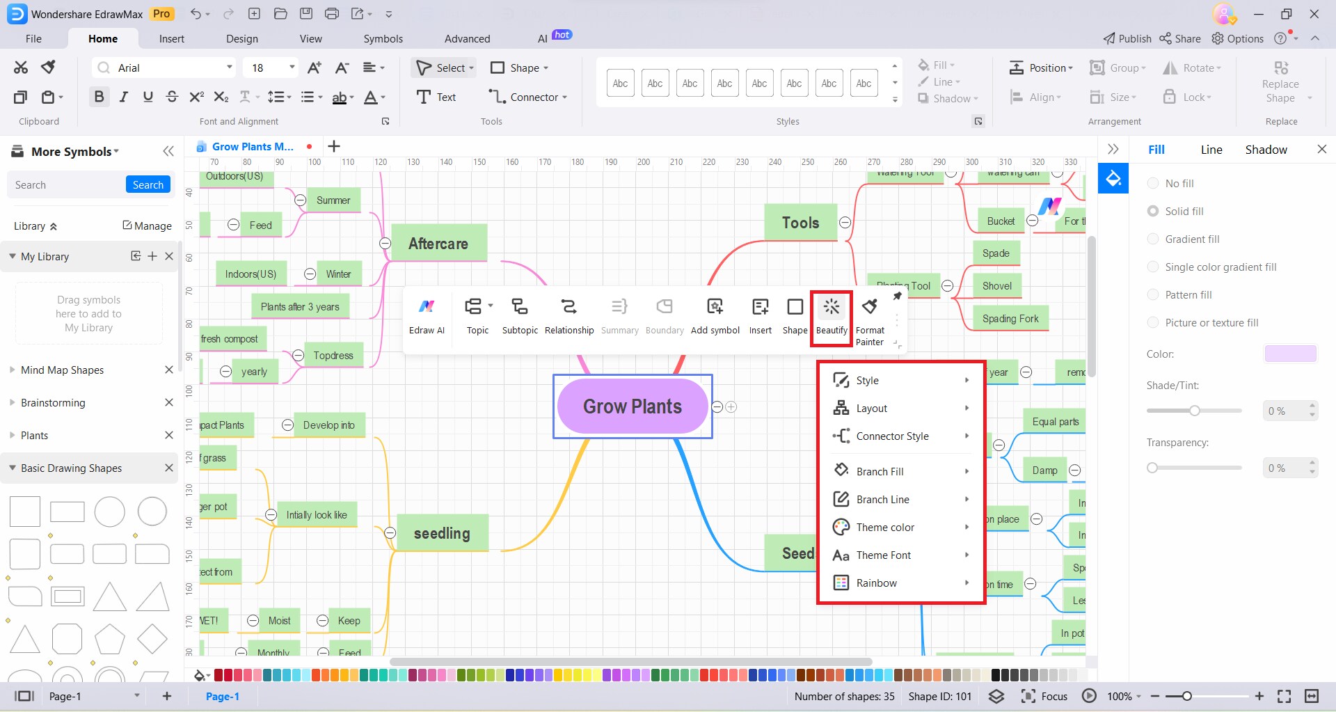
Task: Open the Rainbow submenu
Action: [x=901, y=583]
